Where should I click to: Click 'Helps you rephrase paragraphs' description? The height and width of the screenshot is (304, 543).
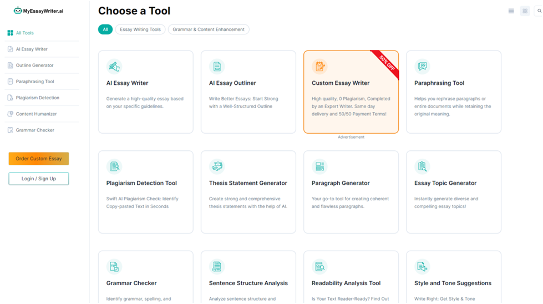point(453,107)
